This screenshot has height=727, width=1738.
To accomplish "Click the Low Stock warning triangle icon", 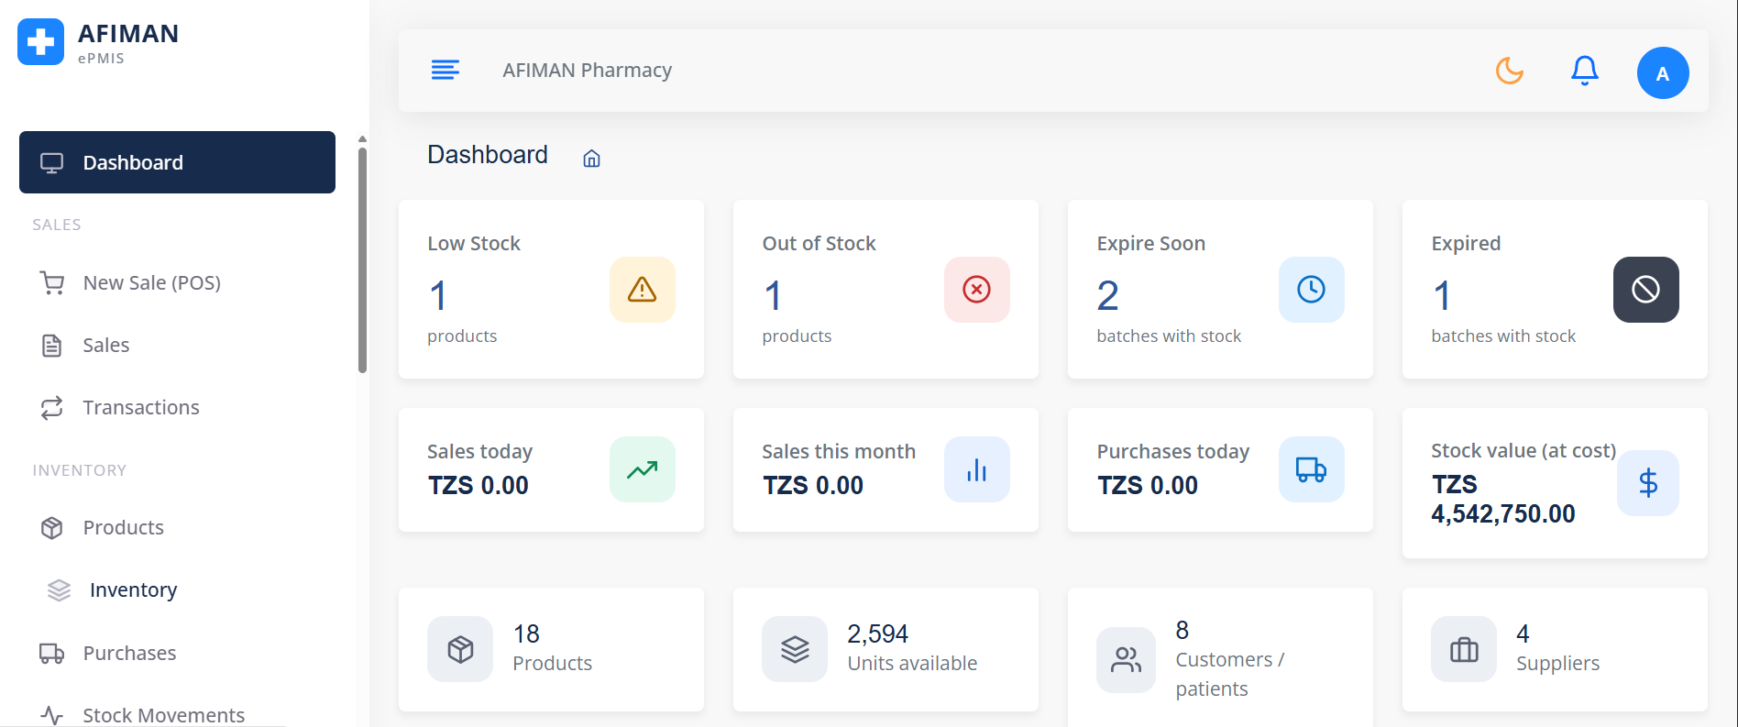I will pyautogui.click(x=643, y=290).
